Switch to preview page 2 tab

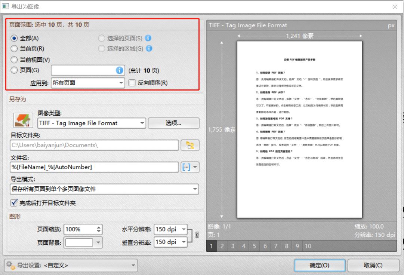[x=222, y=246]
